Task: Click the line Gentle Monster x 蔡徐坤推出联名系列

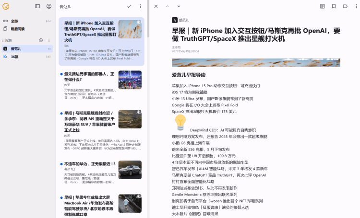Action: coord(204,195)
